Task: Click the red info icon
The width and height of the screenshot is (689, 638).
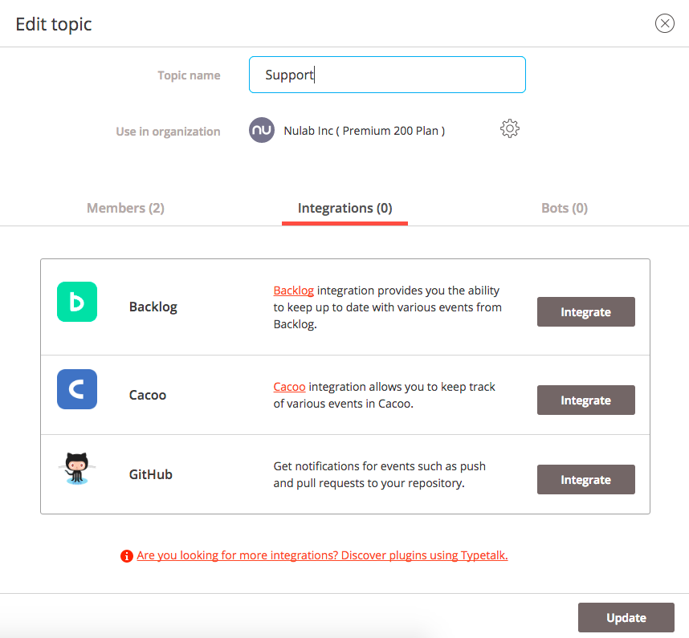Action: (127, 556)
